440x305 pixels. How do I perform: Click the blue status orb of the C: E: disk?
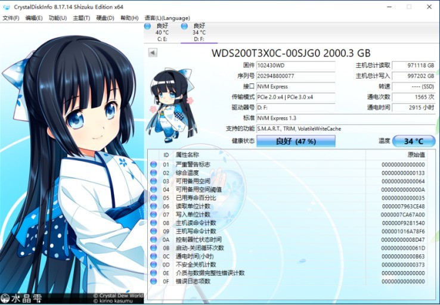point(147,26)
